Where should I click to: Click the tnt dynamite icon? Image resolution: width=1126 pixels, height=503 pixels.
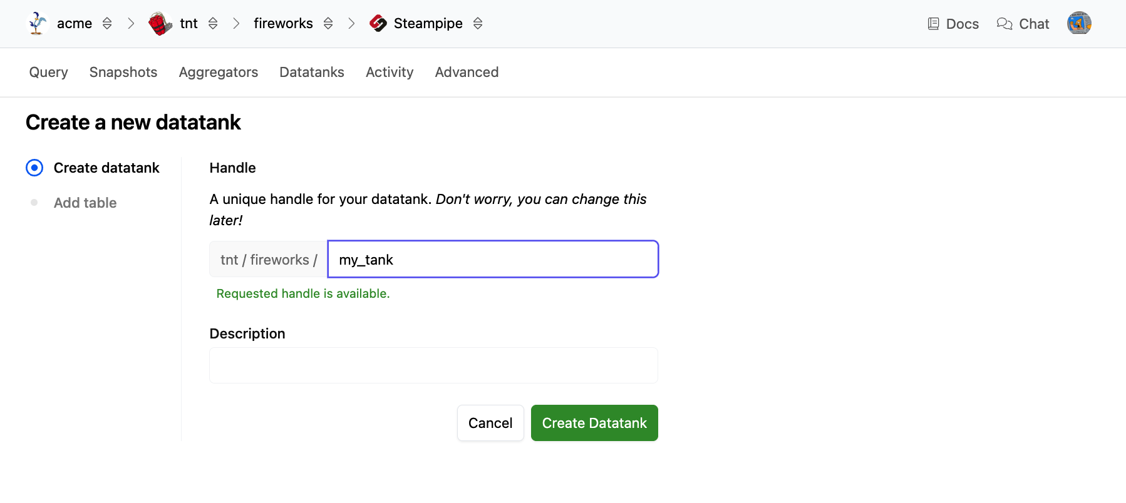[160, 24]
